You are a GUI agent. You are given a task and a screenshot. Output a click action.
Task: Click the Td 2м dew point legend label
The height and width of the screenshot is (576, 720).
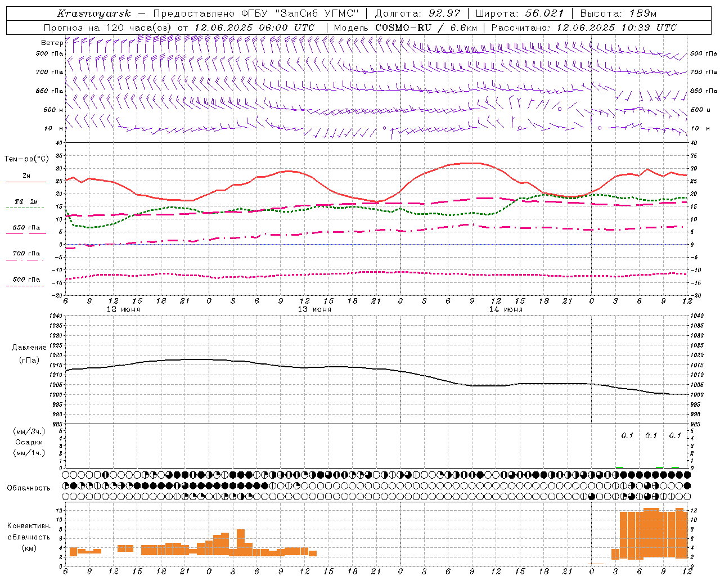click(26, 201)
